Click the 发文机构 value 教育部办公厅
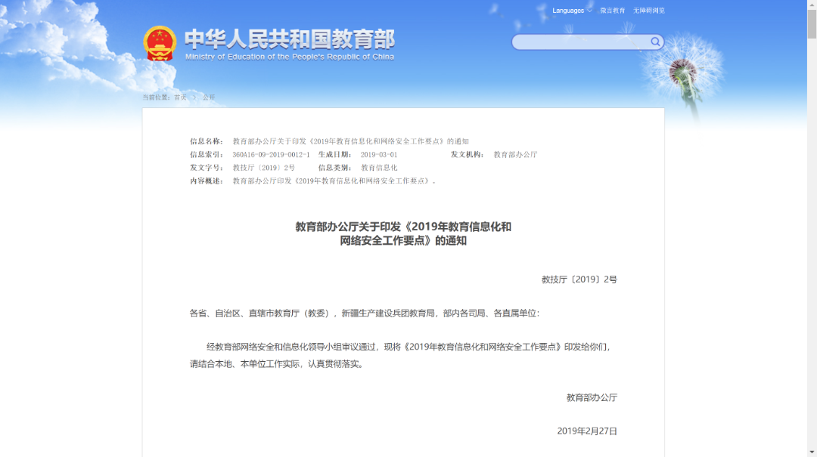The height and width of the screenshot is (457, 817). pos(515,154)
